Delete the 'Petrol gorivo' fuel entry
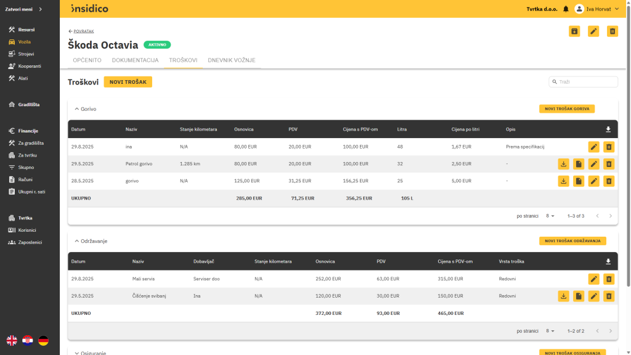 [609, 164]
